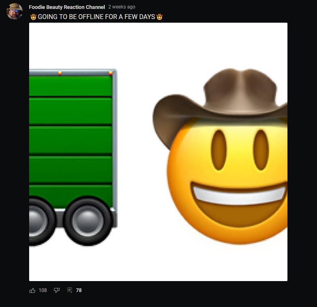Click the orange marker light at the trailer's corner
This screenshot has height=307, width=317.
[x=111, y=73]
